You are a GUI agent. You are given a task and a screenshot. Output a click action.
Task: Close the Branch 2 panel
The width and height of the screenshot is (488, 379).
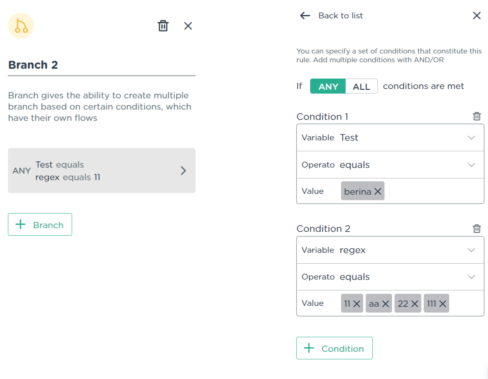pos(188,26)
